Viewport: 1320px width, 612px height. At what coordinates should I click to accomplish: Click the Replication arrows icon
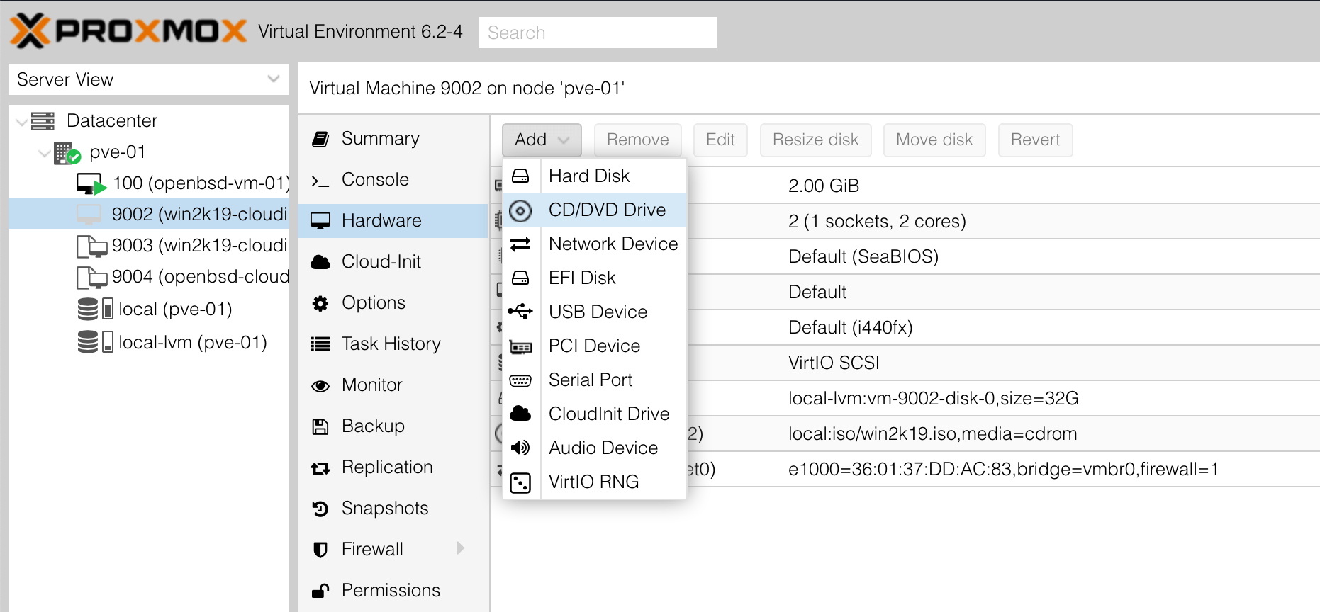[x=320, y=468]
